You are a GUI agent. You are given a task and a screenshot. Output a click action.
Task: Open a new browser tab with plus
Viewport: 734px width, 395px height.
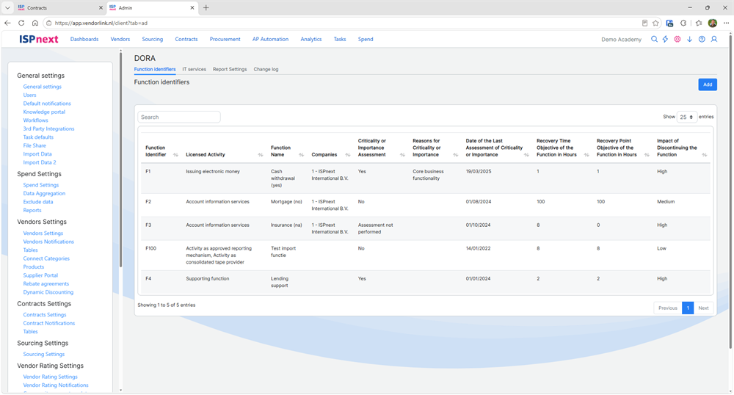tap(206, 7)
